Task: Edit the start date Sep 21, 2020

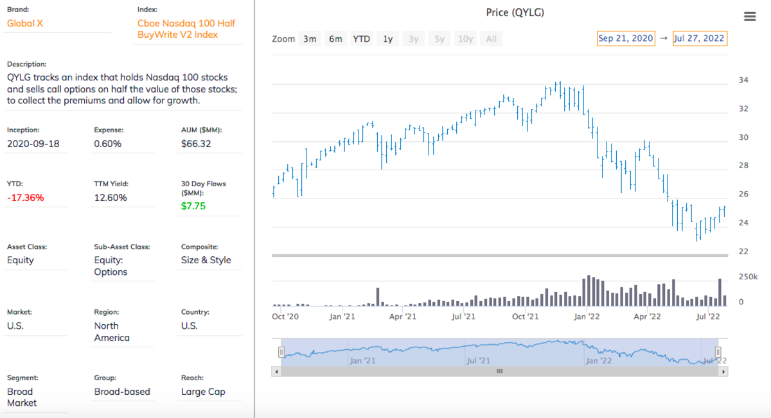Action: point(625,39)
